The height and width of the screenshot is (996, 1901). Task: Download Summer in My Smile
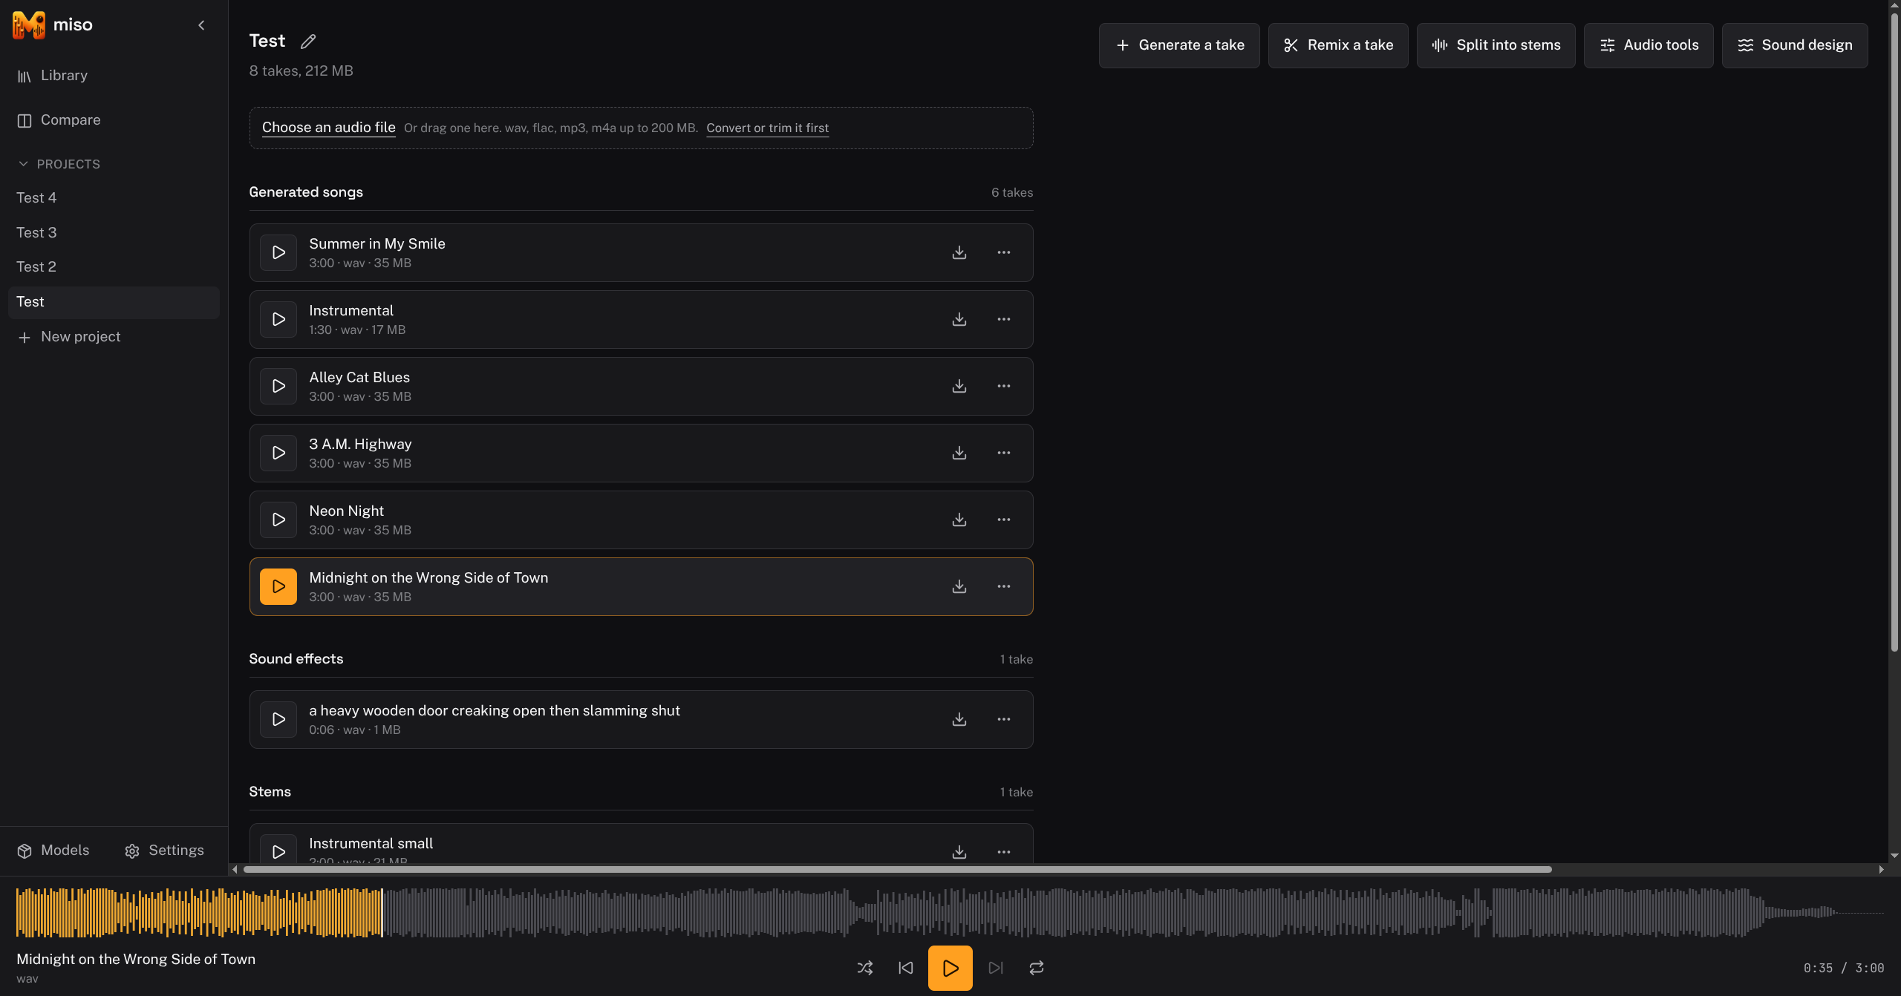click(x=959, y=253)
